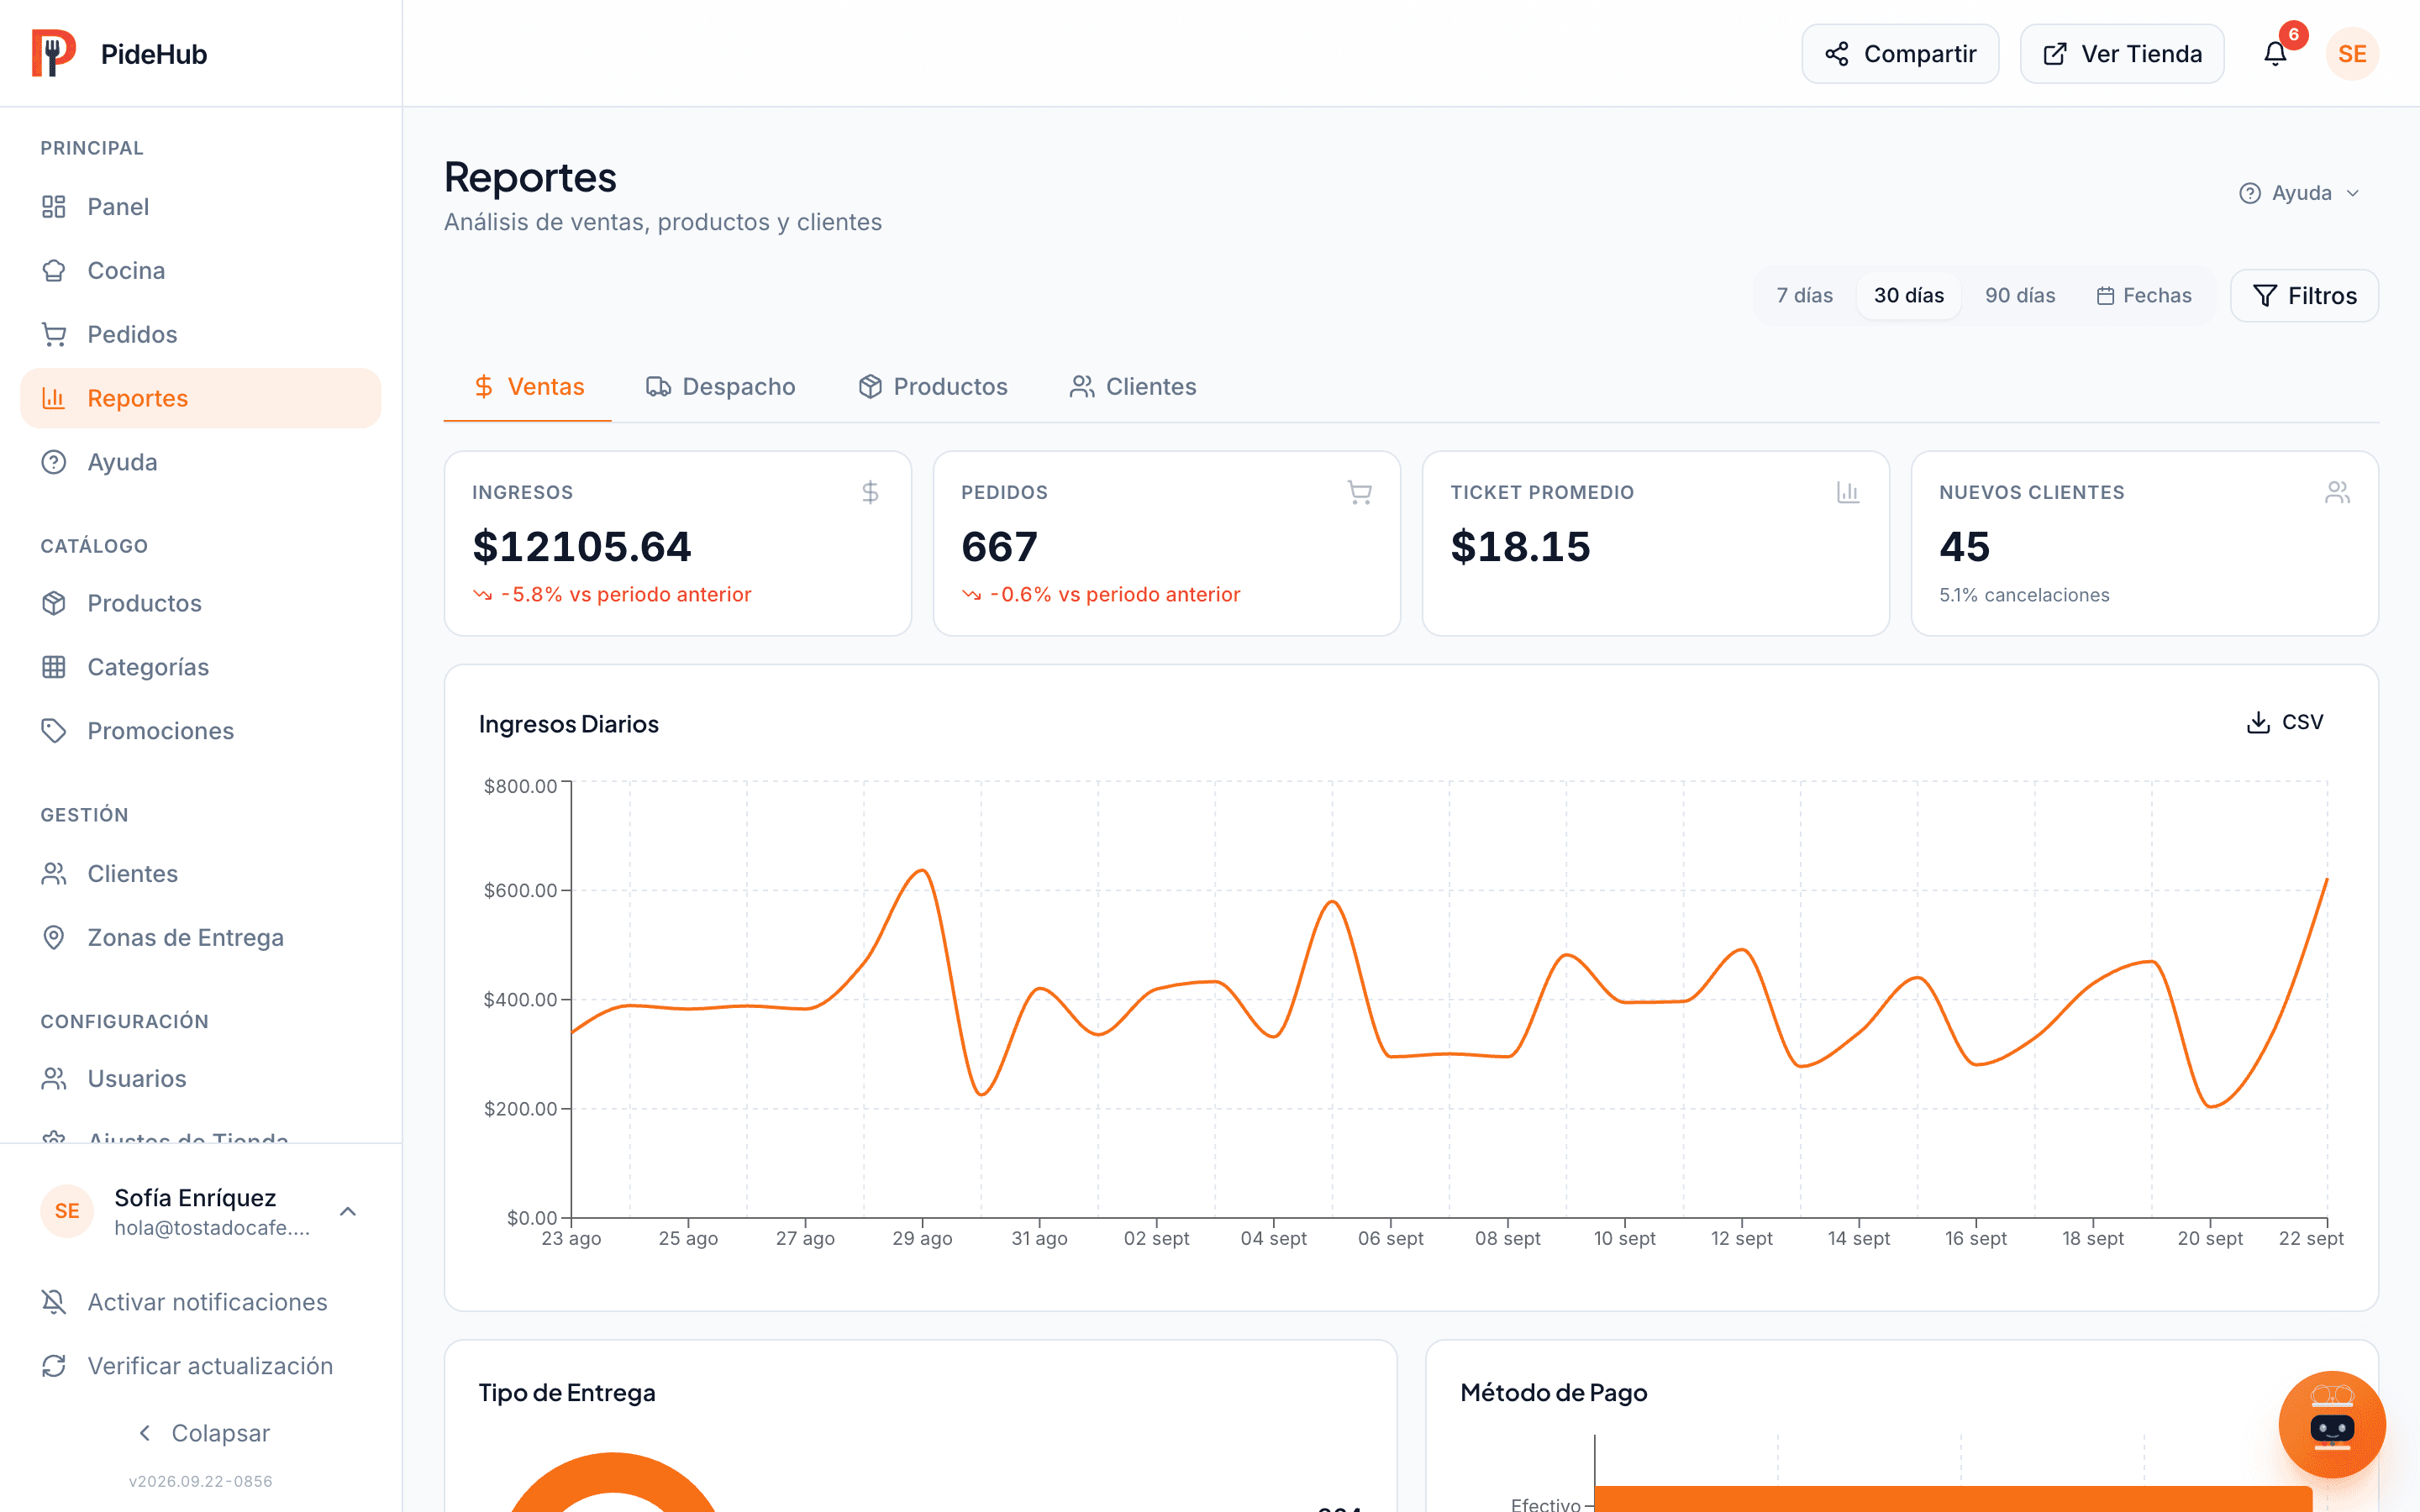Open Zonas de Entrega in sidebar
Viewport: 2420px width, 1512px height.
point(200,938)
